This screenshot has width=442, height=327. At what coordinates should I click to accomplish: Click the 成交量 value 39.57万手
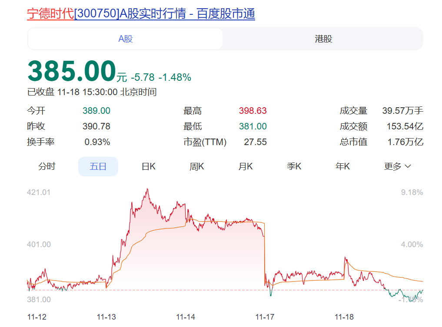pyautogui.click(x=402, y=111)
